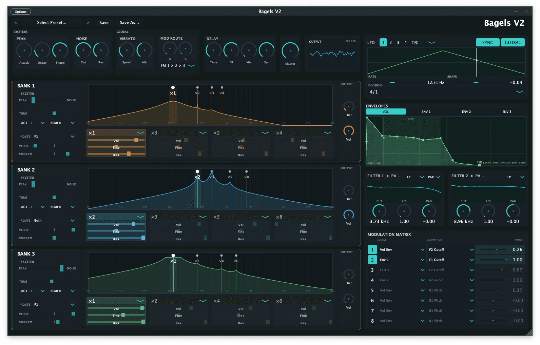Open Bank 2 route Both dropdown
The height and width of the screenshot is (345, 540).
pos(54,221)
